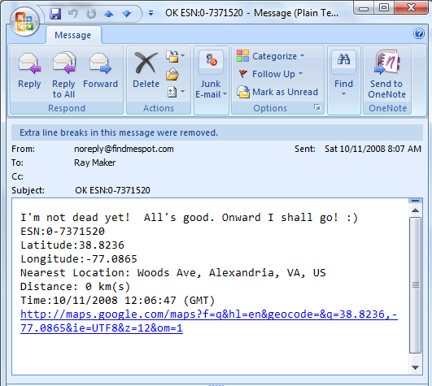The height and width of the screenshot is (386, 432).
Task: Forward this message using Forward icon
Action: click(100, 64)
